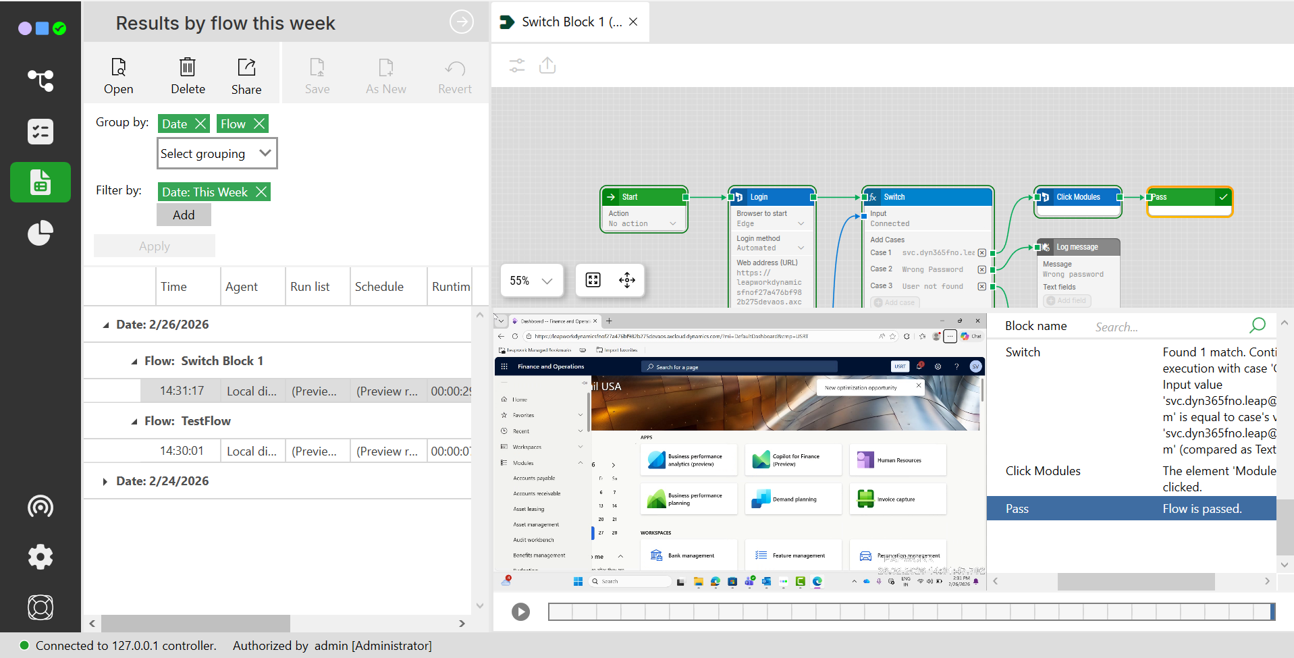This screenshot has width=1294, height=658.
Task: Open the Flows section in sidebar
Action: tap(41, 80)
